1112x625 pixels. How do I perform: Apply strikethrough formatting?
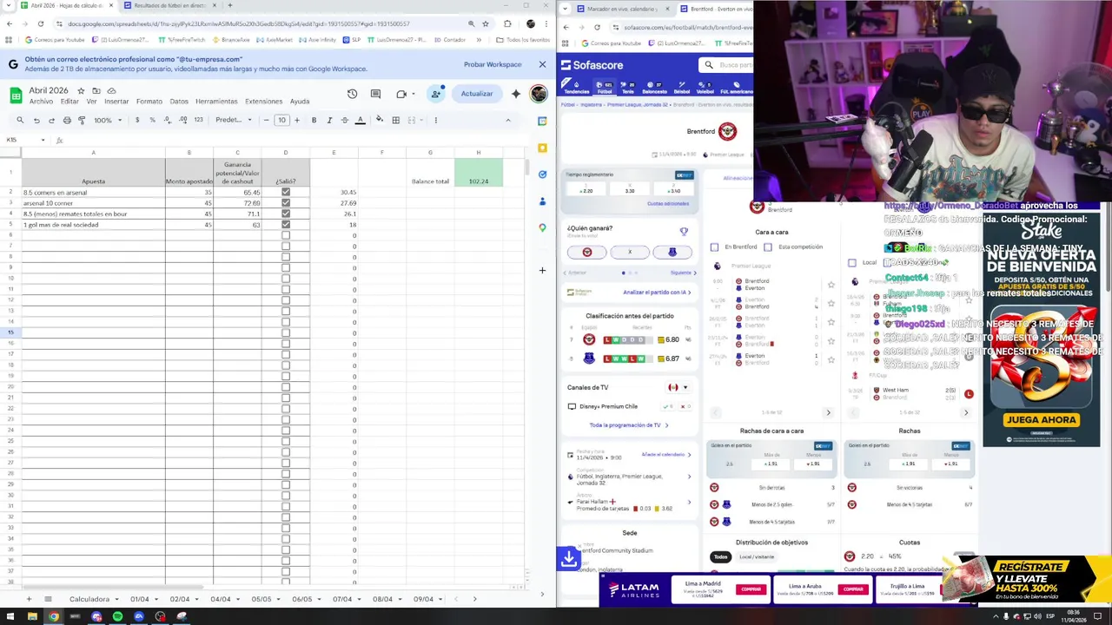(x=345, y=120)
